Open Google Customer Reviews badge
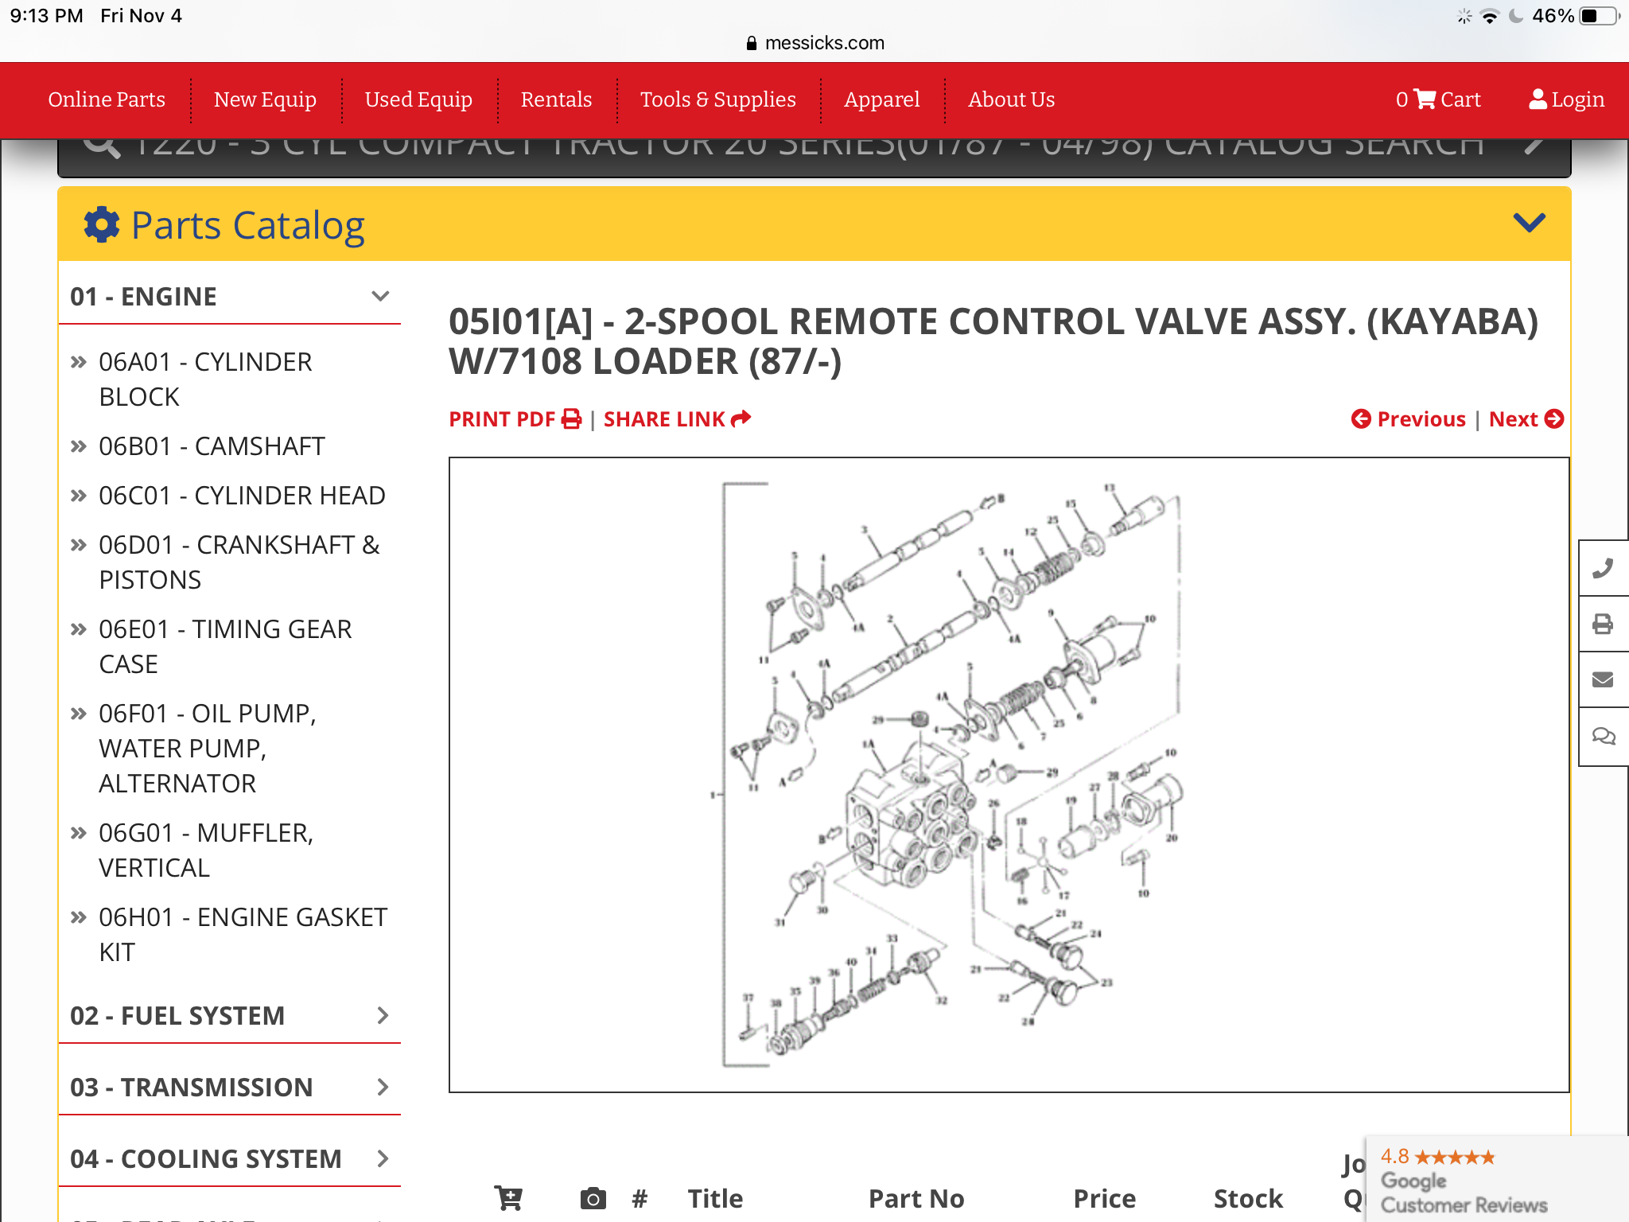 click(x=1497, y=1179)
